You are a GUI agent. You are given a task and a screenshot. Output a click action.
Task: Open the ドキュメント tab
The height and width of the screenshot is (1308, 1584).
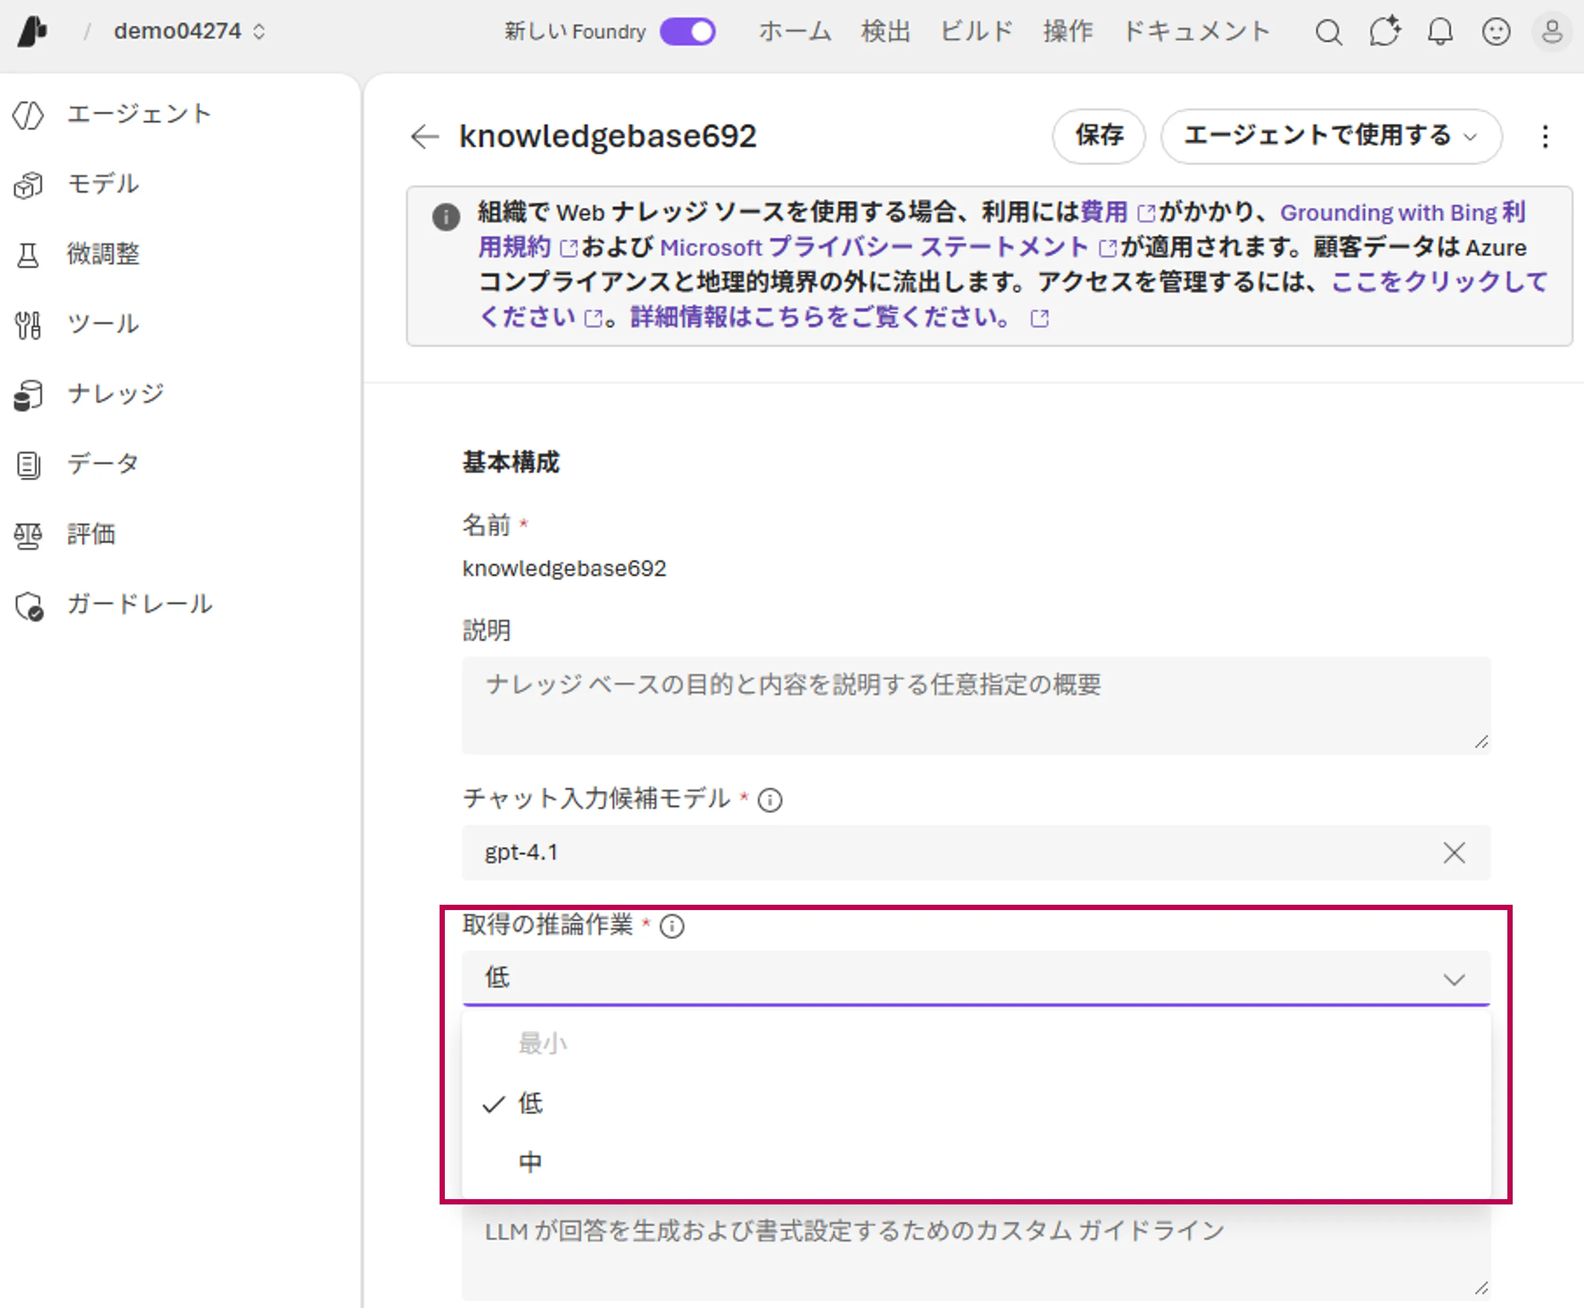1196,32
